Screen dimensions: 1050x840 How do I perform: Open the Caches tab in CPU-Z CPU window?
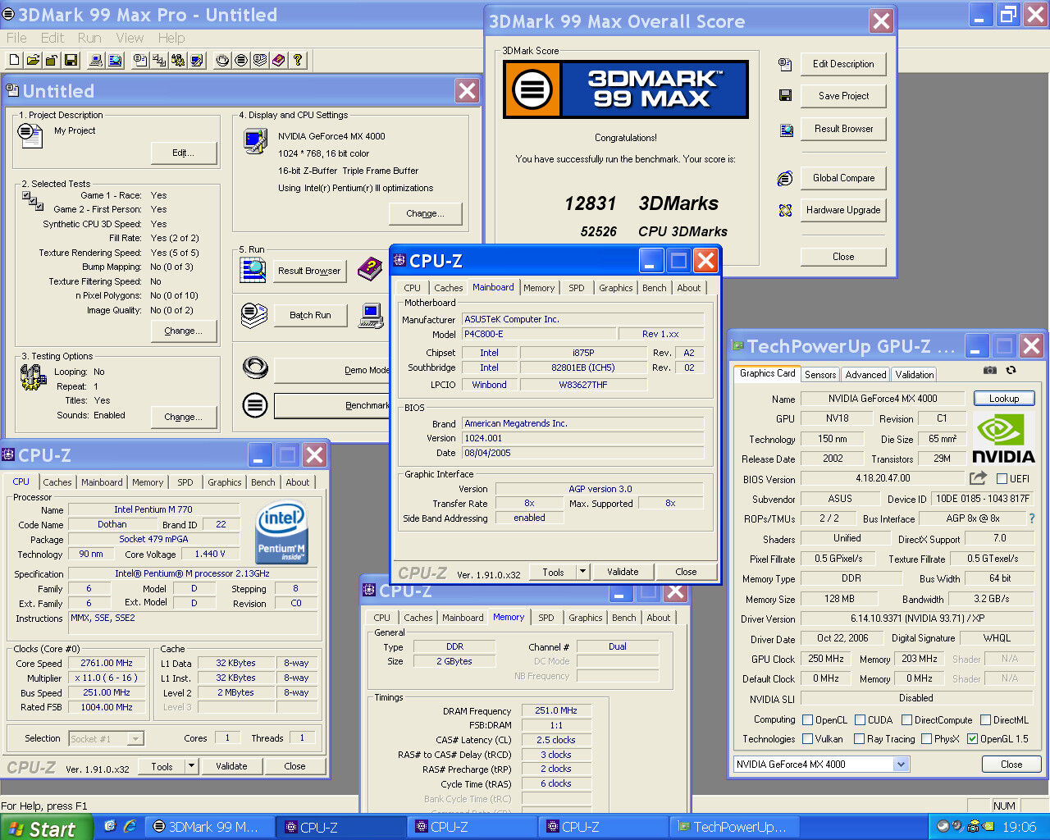click(x=57, y=482)
